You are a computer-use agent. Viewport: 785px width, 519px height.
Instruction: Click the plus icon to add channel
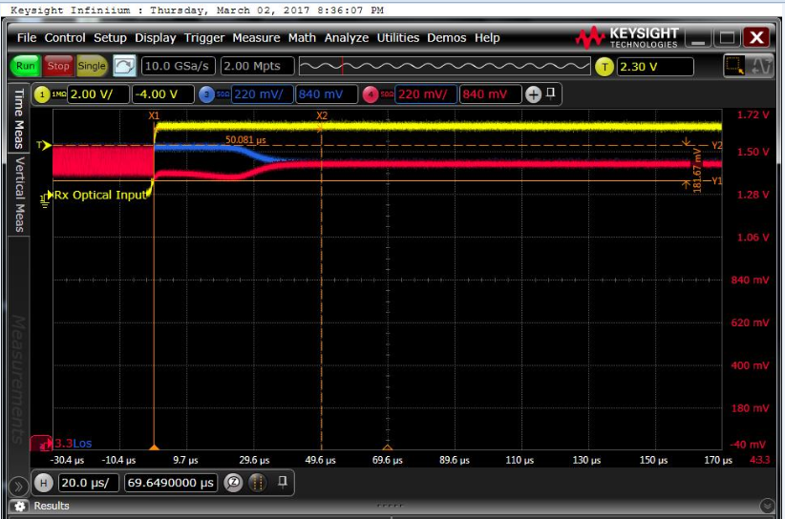pos(533,94)
